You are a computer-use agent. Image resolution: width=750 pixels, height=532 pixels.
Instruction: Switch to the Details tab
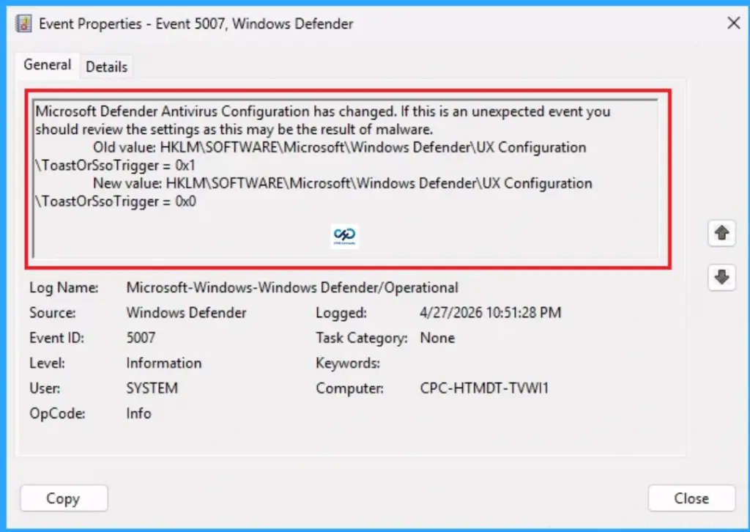(106, 67)
